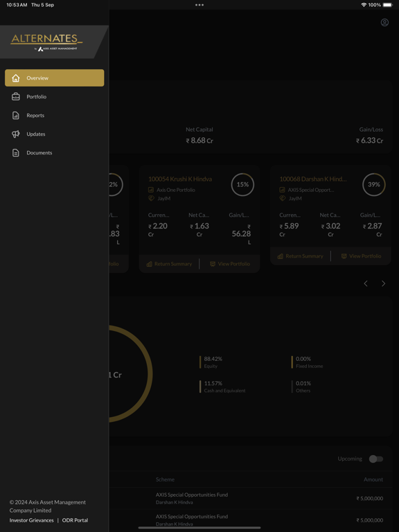
Task: Click the Net Capital ₹ 8.68 Cr value
Action: (x=199, y=141)
